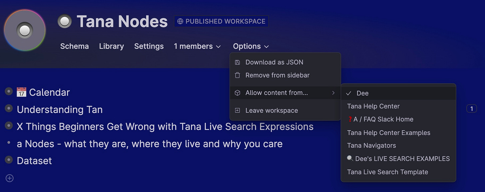Viewport: 485px width, 192px height.
Task: Choose Remove from sidebar
Action: (x=285, y=75)
